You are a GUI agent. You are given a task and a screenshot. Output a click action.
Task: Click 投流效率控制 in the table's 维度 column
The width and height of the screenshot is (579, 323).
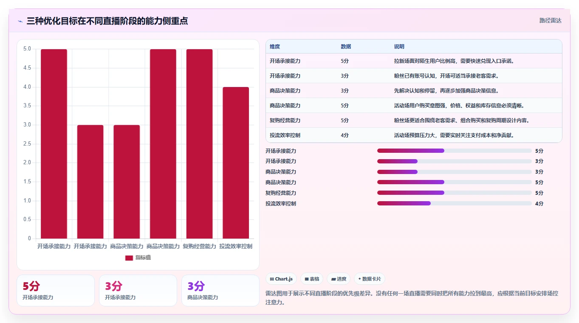[x=285, y=135]
